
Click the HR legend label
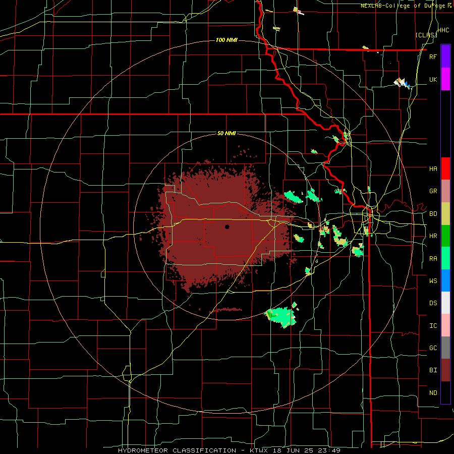coord(433,236)
